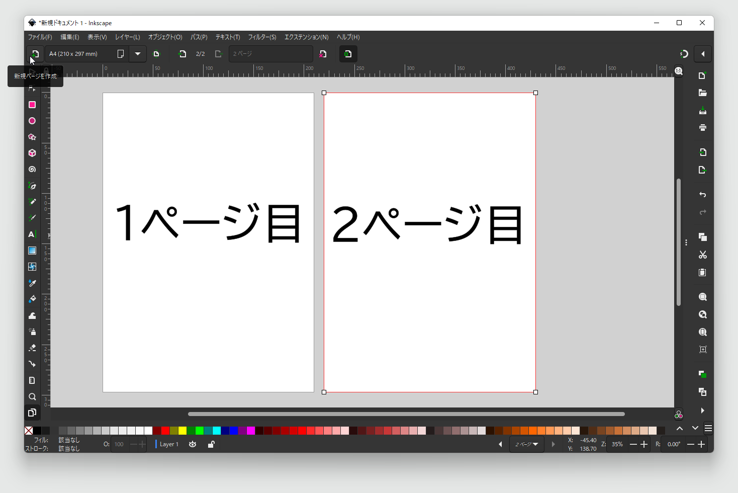Open the ファイル menu
The height and width of the screenshot is (493, 738).
coord(40,37)
